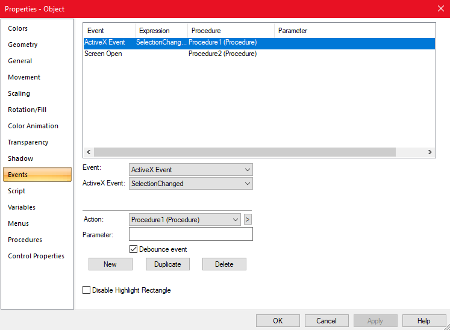Switch to the Procedures page

[x=25, y=240]
